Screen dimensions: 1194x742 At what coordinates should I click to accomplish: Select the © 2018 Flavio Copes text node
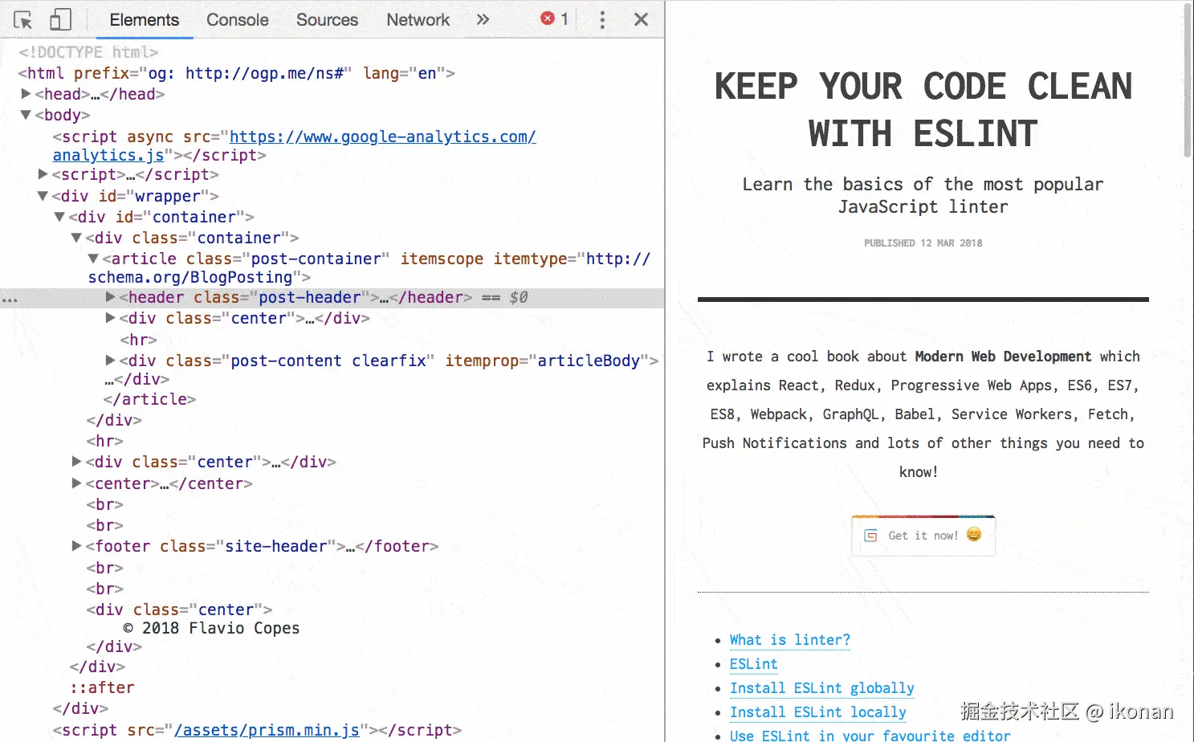[211, 628]
